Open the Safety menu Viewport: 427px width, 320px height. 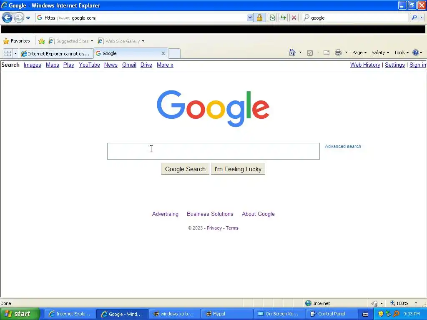380,52
